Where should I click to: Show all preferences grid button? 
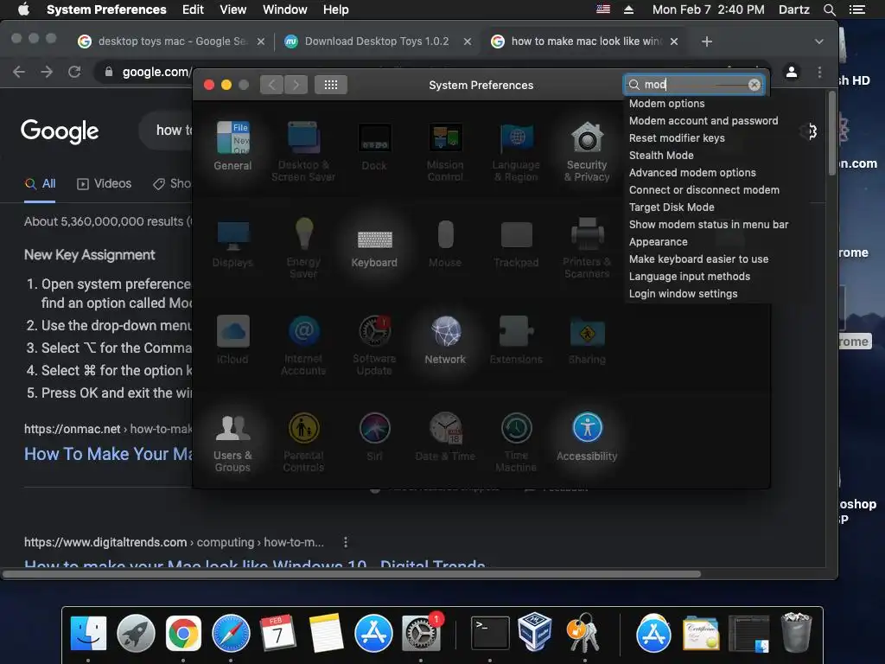coord(331,85)
